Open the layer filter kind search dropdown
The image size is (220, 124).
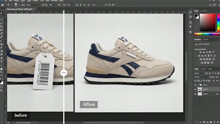pos(199,73)
